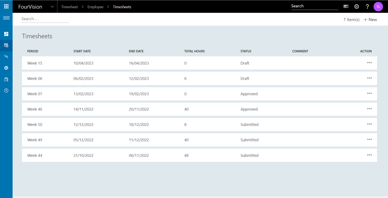Open the feedback message icon in the top bar
388x198 pixels.
tap(346, 6)
